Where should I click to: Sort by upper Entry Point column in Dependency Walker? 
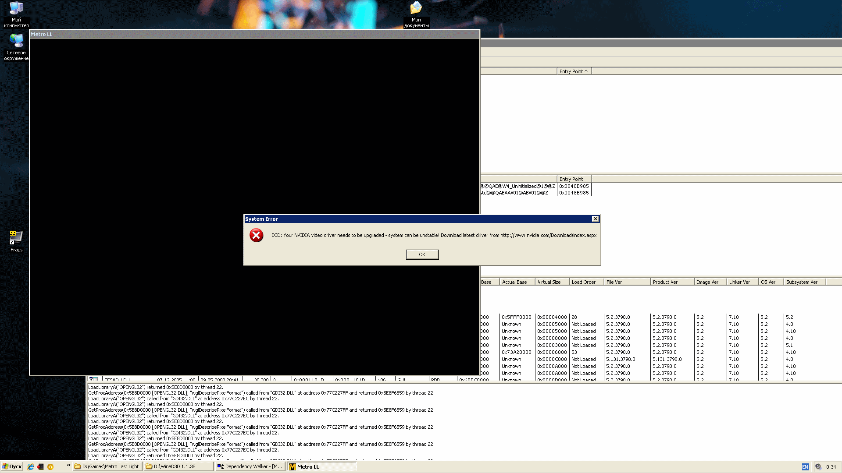574,71
